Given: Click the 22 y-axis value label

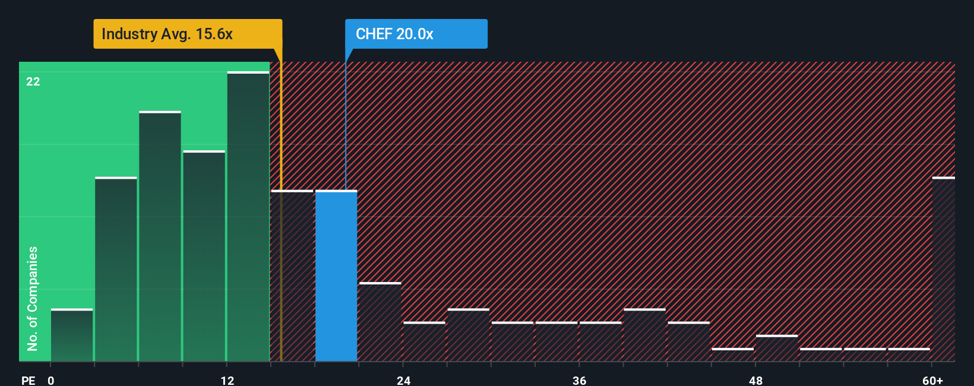Looking at the screenshot, I should [33, 81].
